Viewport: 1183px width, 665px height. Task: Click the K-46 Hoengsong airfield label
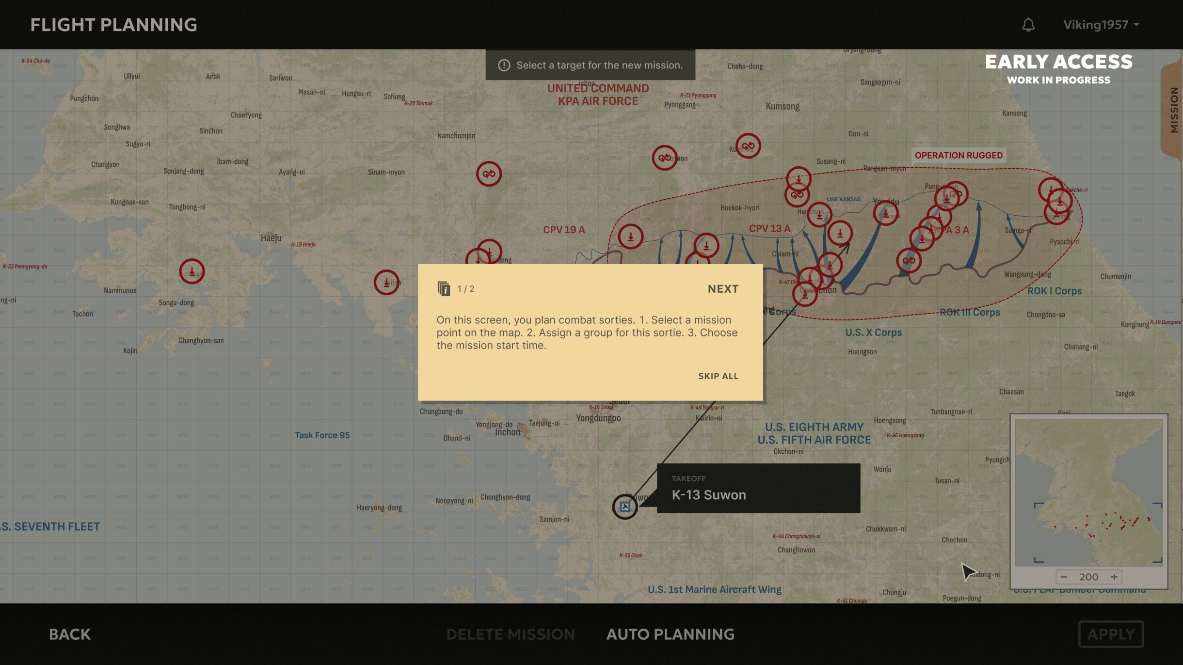click(x=905, y=435)
